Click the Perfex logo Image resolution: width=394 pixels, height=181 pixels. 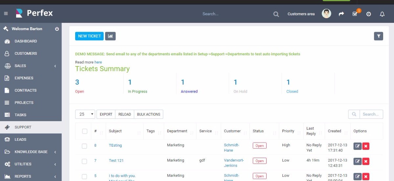[34, 13]
